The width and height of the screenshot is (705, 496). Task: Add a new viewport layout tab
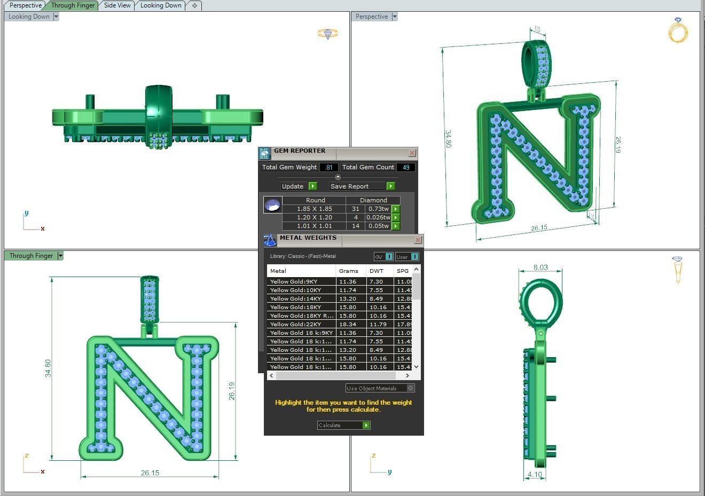click(x=194, y=5)
